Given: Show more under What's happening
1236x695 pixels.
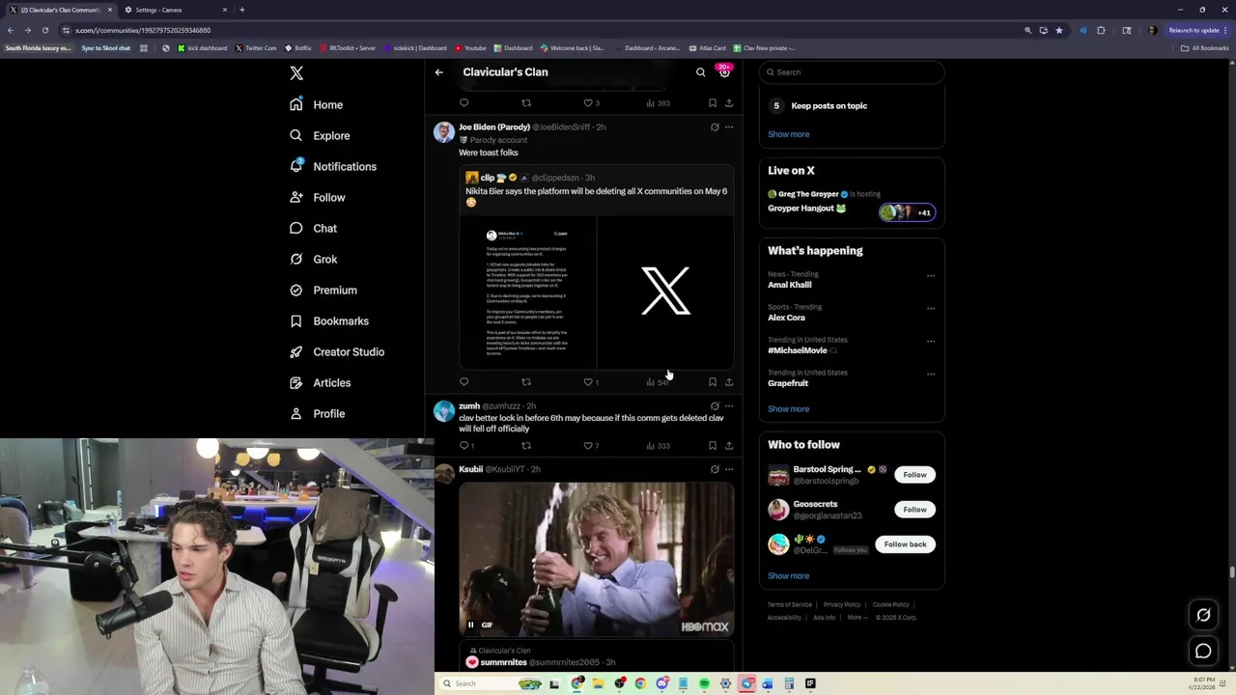Looking at the screenshot, I should coord(789,409).
